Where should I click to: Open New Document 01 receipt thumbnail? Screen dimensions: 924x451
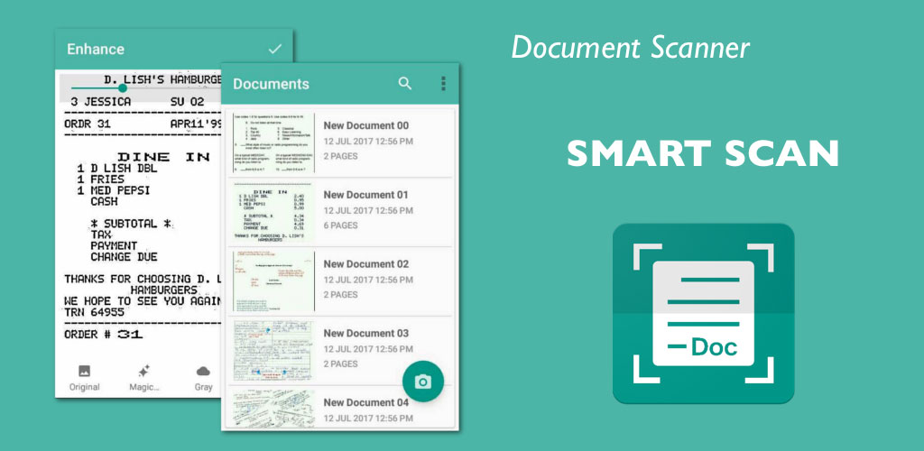273,211
